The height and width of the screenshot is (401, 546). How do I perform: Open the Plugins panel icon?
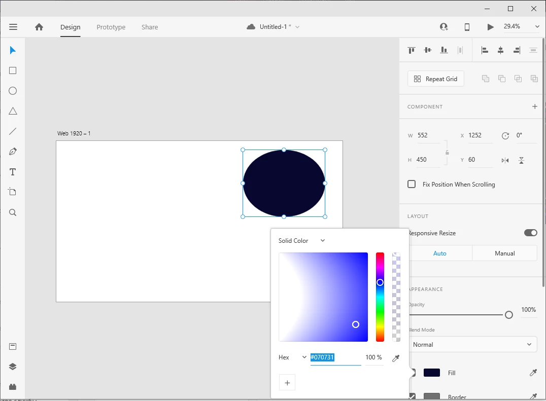13,387
